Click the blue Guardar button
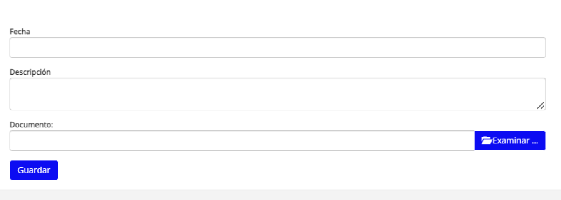561x200 pixels. 34,170
